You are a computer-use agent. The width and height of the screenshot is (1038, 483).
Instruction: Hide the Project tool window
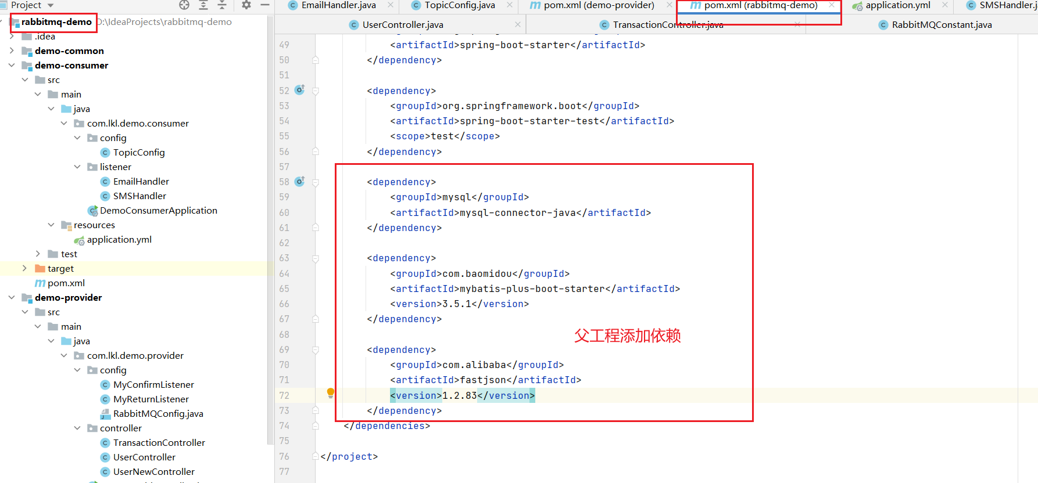pyautogui.click(x=265, y=5)
